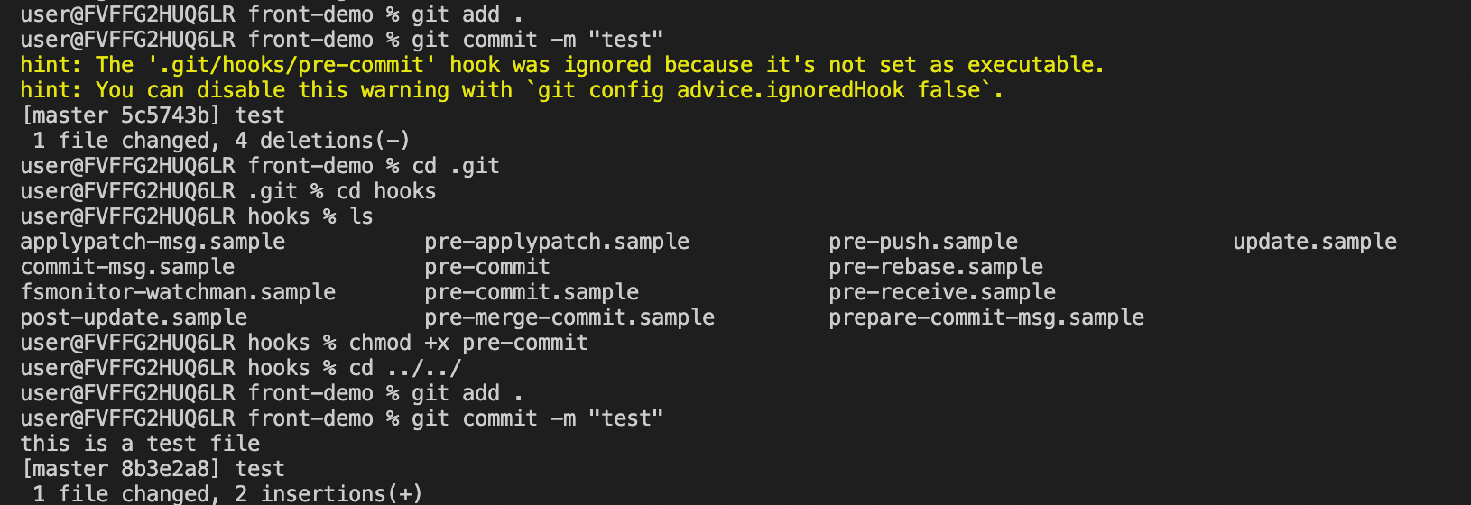Click prepare-commit-msg.sample filename
This screenshot has height=505, width=1471.
pyautogui.click(x=986, y=317)
